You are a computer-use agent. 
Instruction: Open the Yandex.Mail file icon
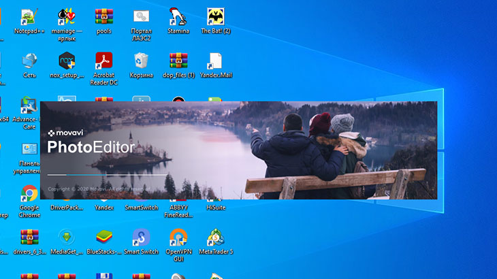tap(215, 61)
